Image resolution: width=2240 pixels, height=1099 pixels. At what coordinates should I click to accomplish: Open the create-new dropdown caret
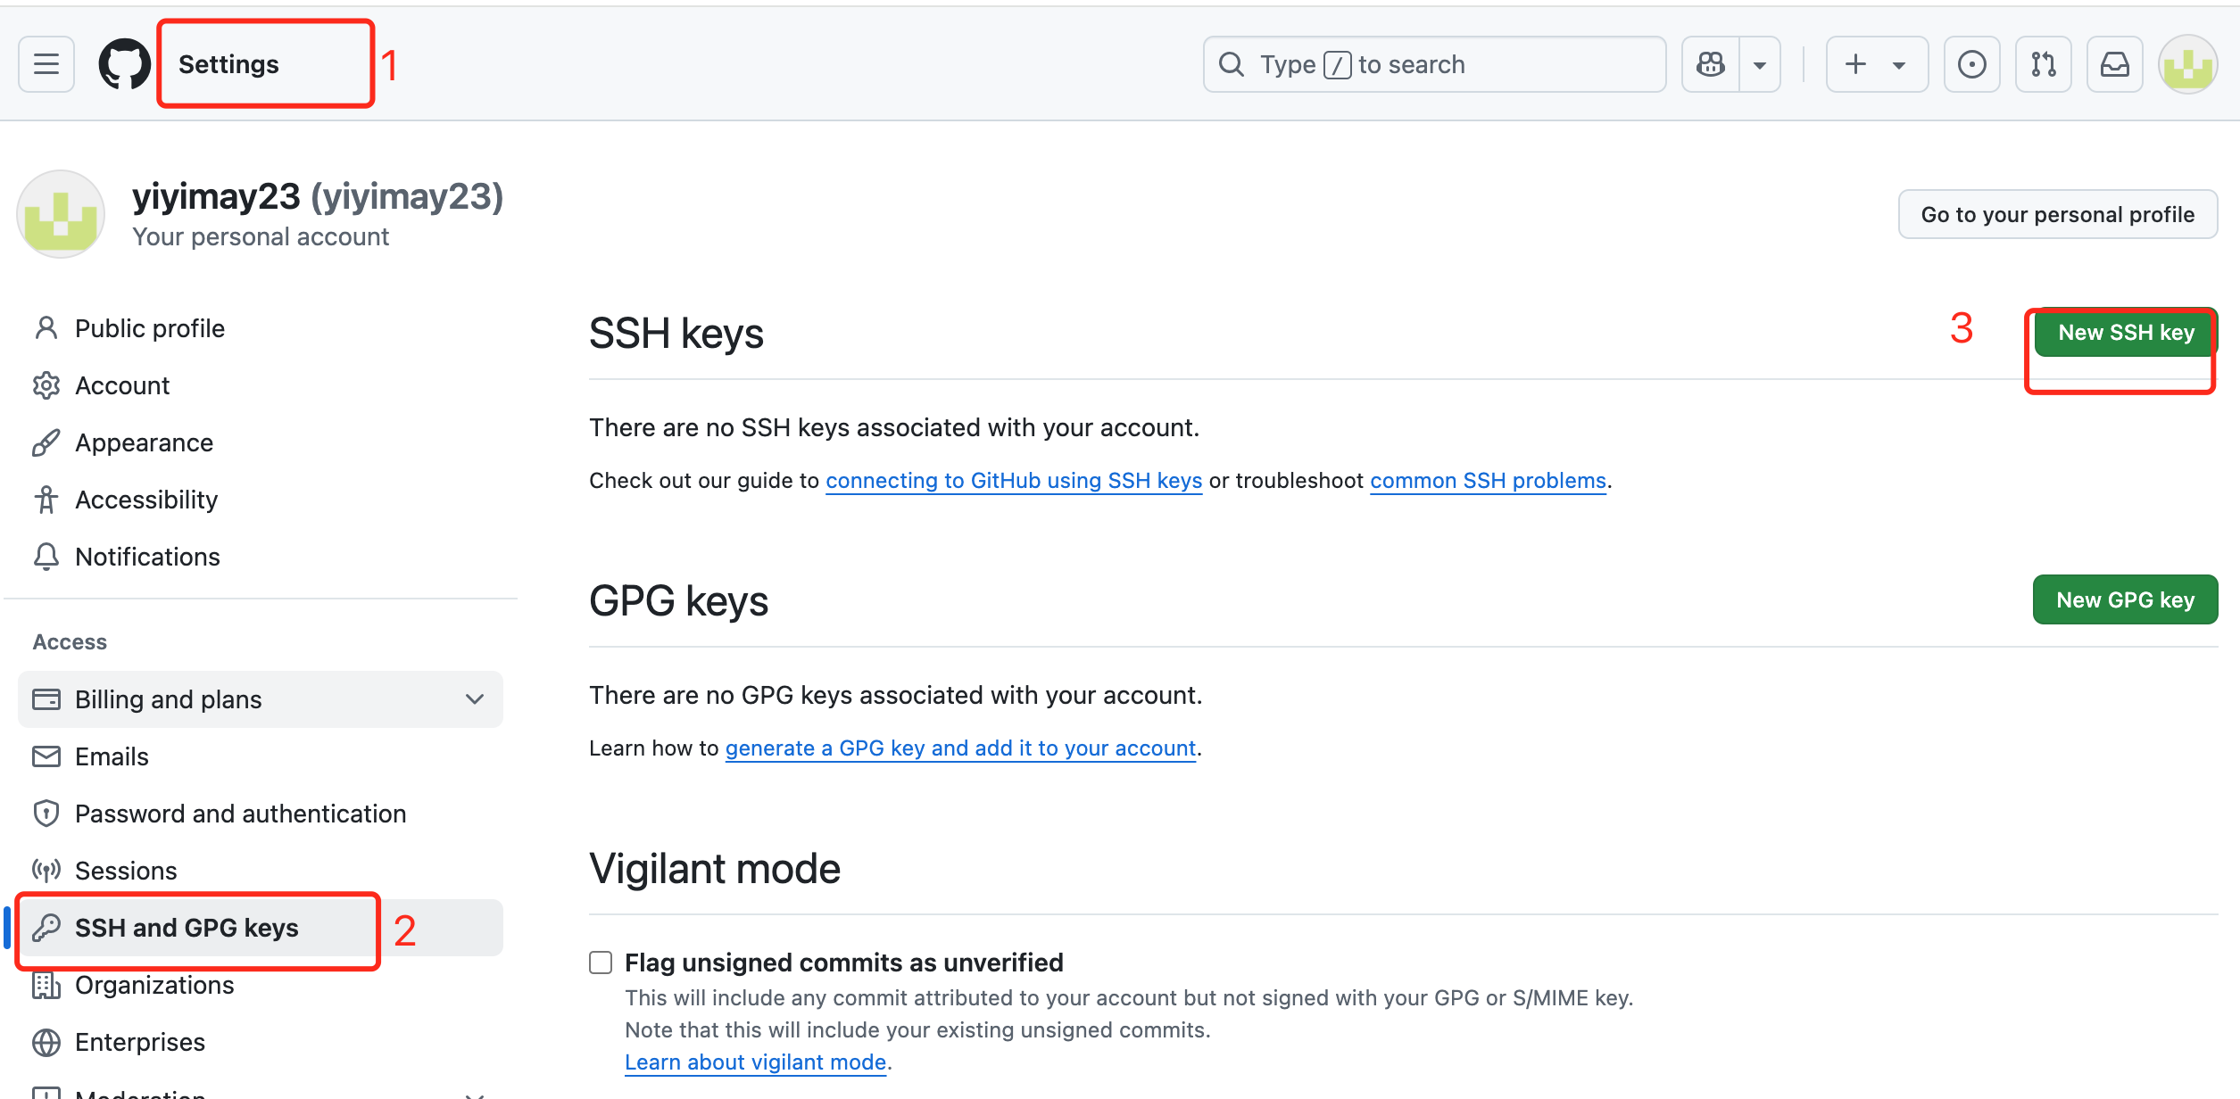pos(1899,64)
